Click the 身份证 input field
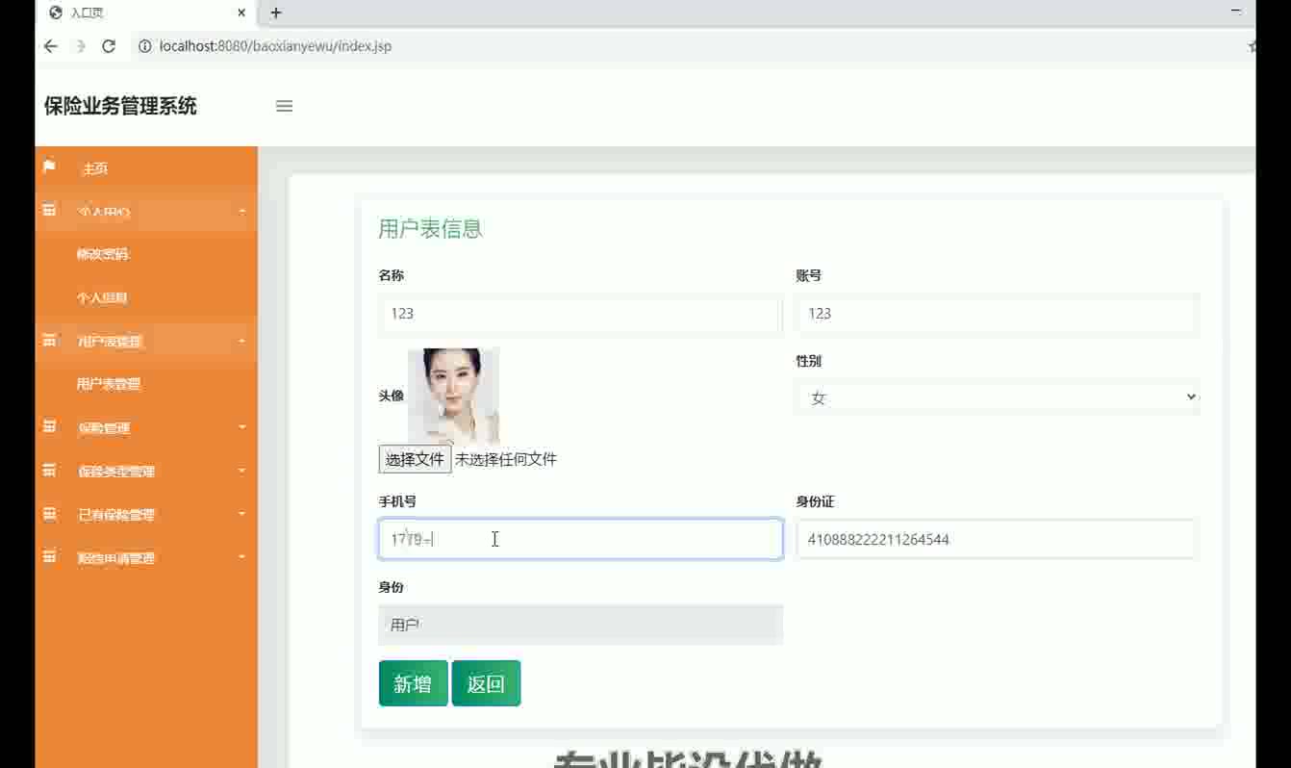 click(997, 539)
